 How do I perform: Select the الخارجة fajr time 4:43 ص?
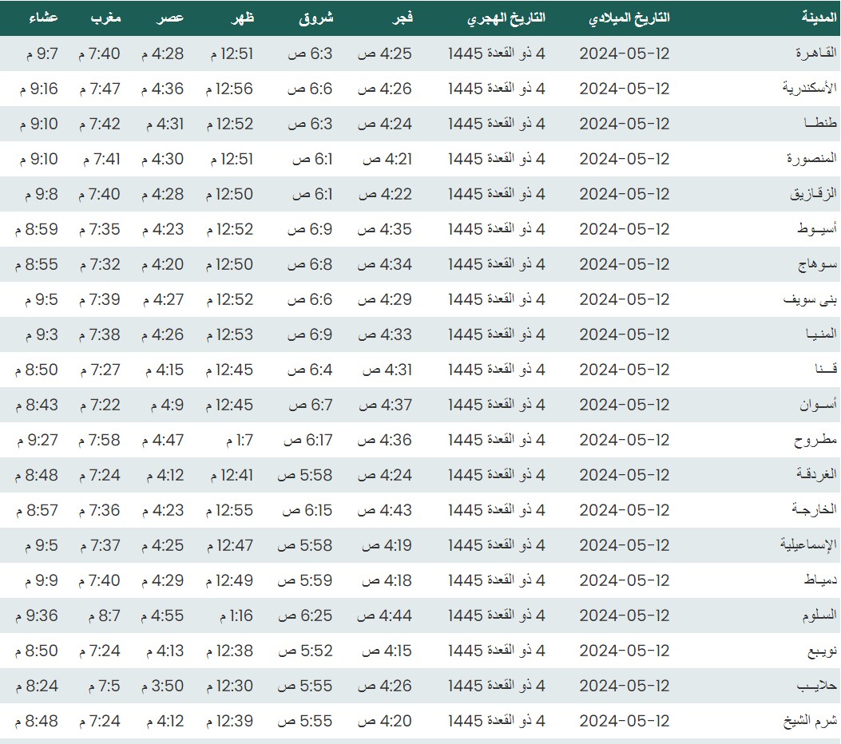(384, 510)
